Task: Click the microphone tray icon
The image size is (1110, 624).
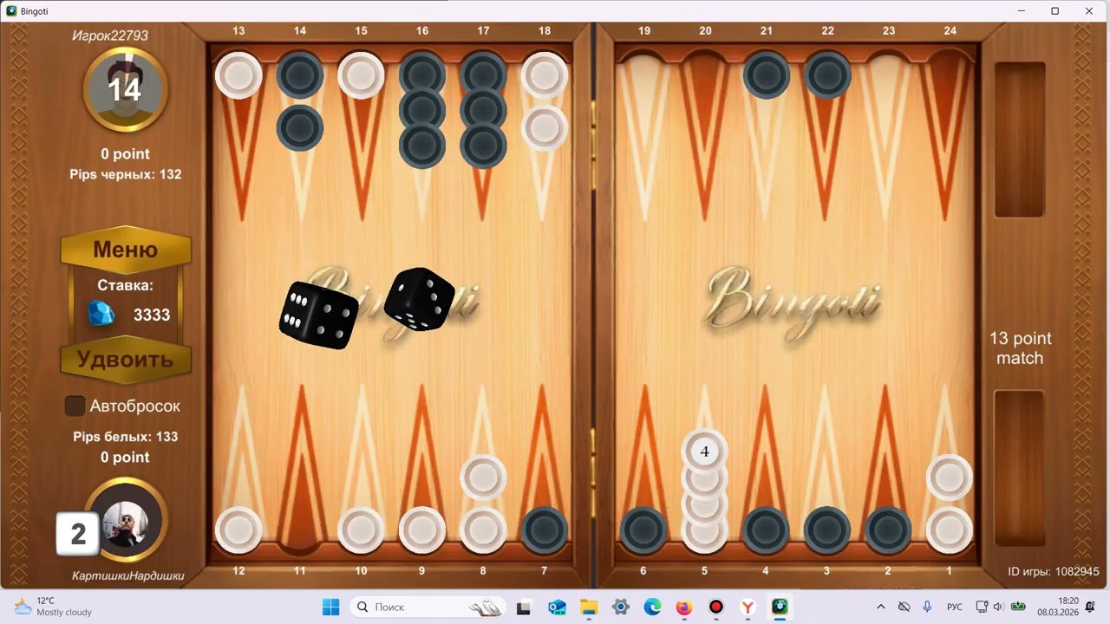Action: 927,607
